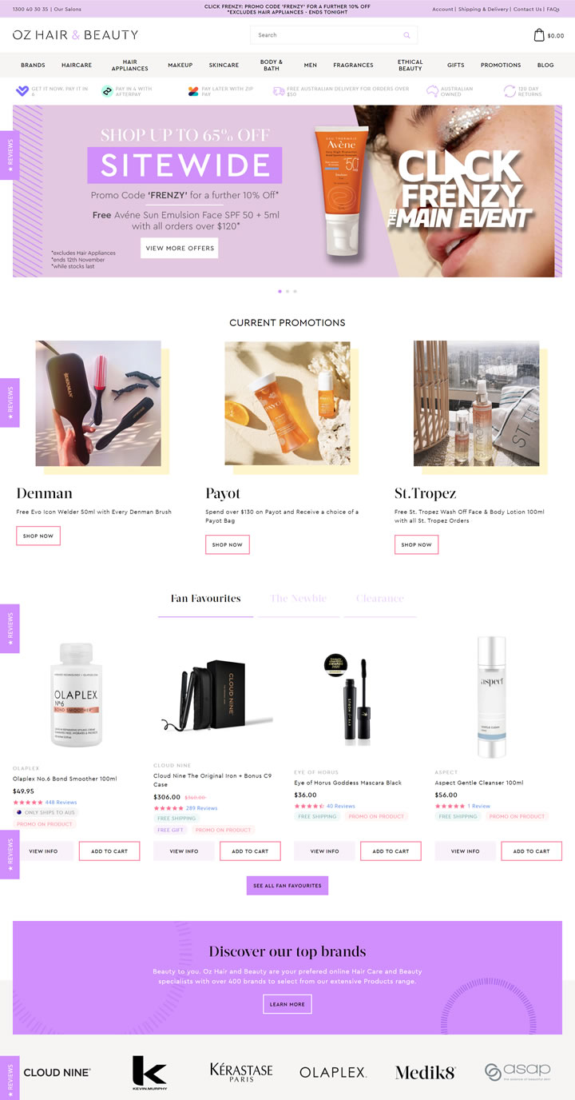This screenshot has width=575, height=1100.
Task: Click the Afterpay payment icon
Action: pos(107,91)
